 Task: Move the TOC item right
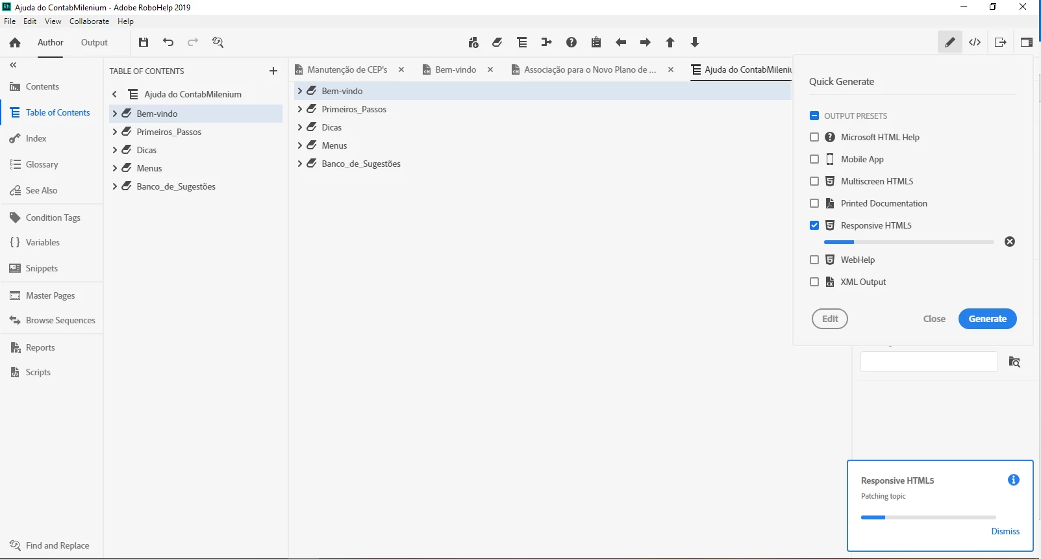(646, 42)
